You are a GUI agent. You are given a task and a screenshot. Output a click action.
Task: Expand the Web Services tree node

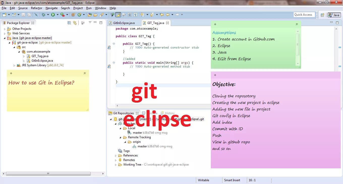click(x=5, y=33)
